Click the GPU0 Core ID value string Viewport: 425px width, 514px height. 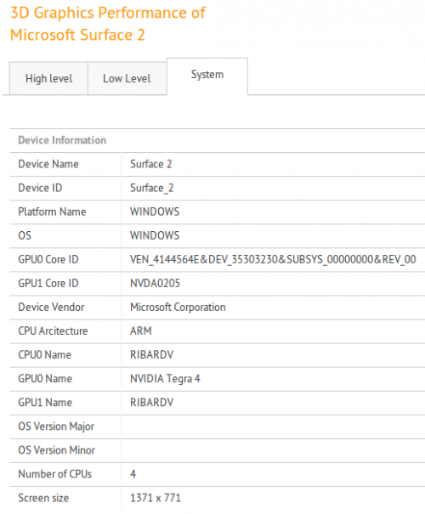(x=273, y=260)
